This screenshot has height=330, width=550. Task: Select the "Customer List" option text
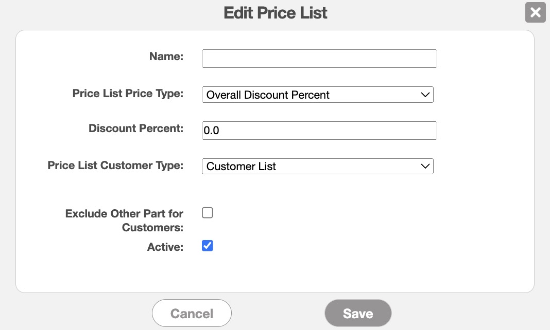[241, 167]
